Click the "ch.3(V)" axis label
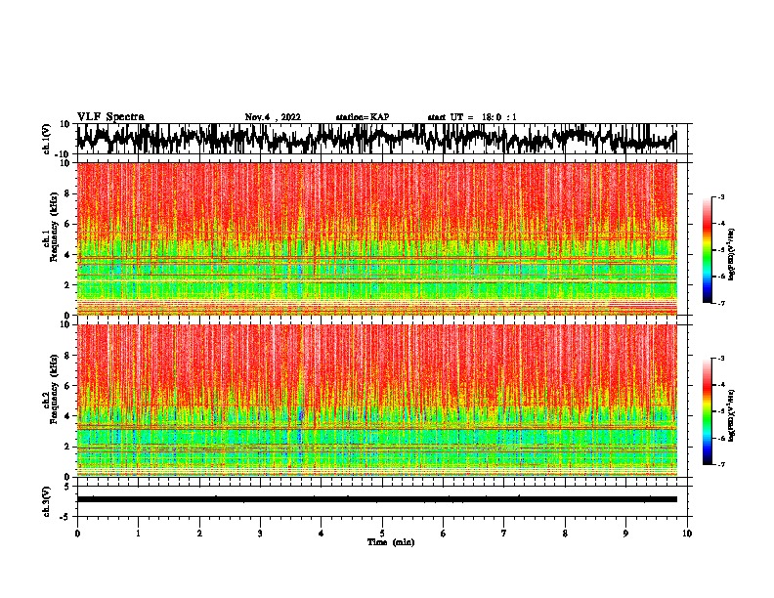Image resolution: width=774 pixels, height=598 pixels. click(47, 501)
